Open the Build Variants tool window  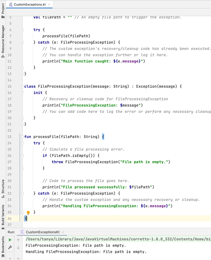(x=3, y=215)
